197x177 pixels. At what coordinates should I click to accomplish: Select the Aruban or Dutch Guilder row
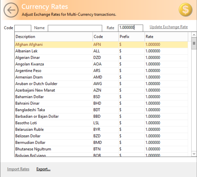pyautogui.click(x=101, y=84)
